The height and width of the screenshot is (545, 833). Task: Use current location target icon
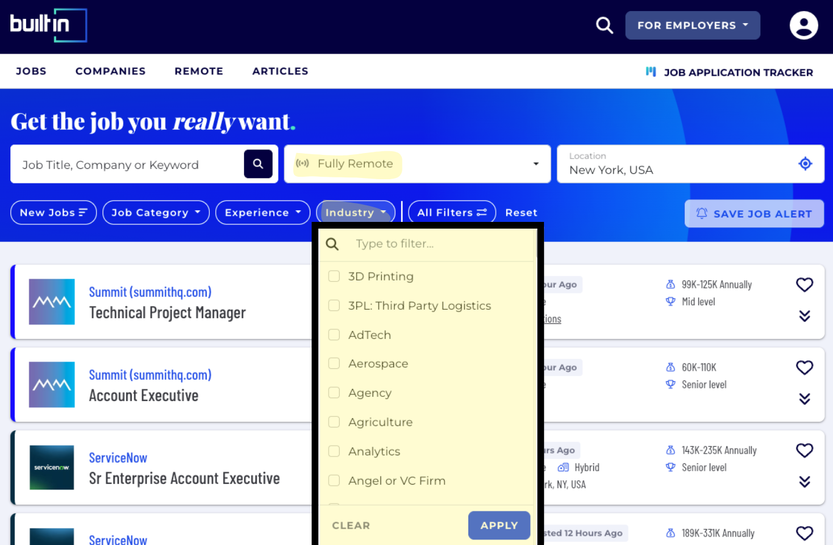(806, 164)
